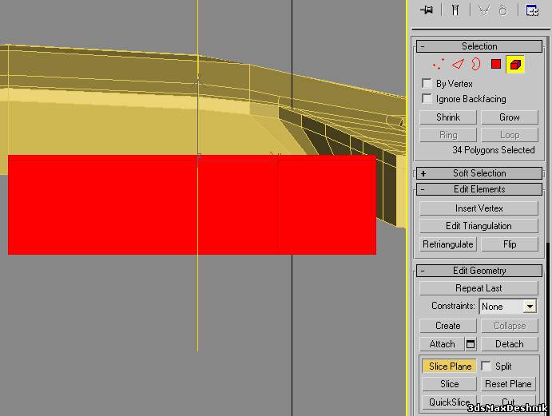Collapse the Edit Elements rollout
This screenshot has height=416, width=552.
point(479,189)
